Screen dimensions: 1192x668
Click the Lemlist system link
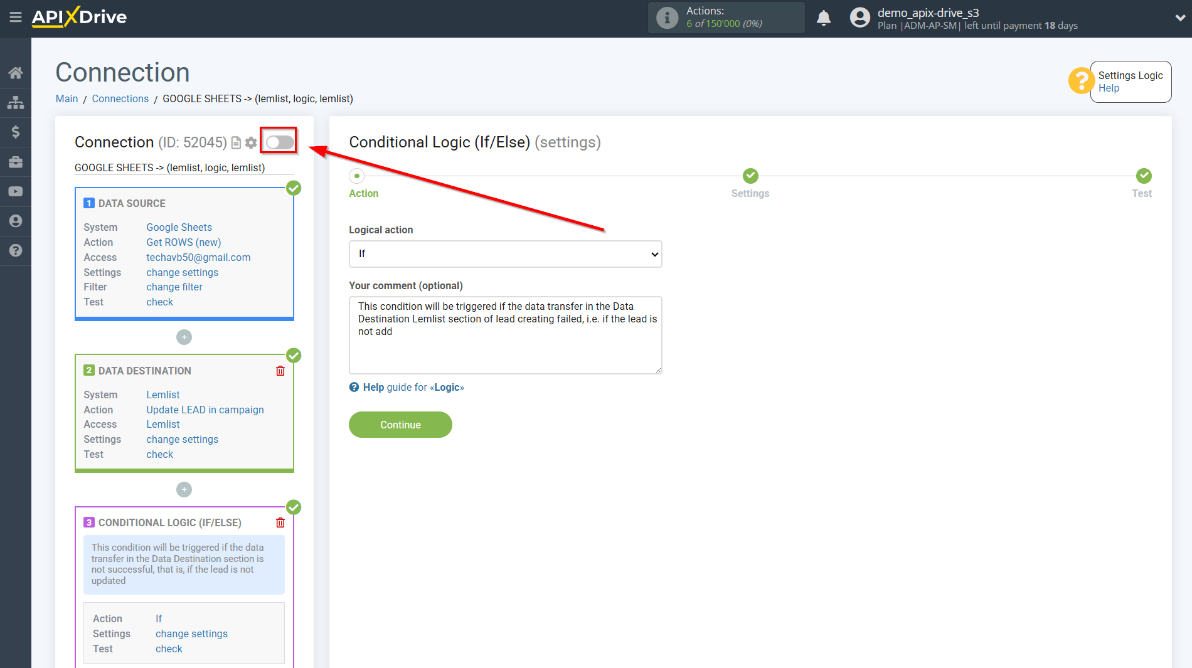(x=163, y=395)
